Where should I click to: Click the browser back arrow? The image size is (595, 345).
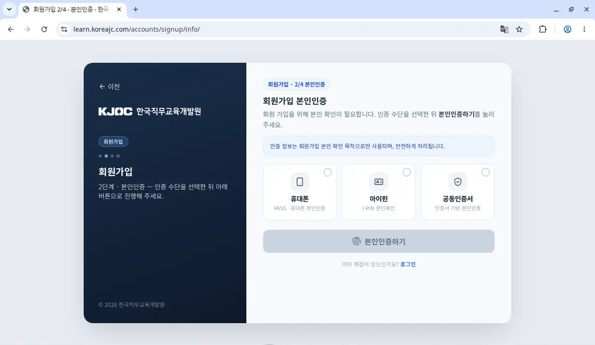(11, 29)
